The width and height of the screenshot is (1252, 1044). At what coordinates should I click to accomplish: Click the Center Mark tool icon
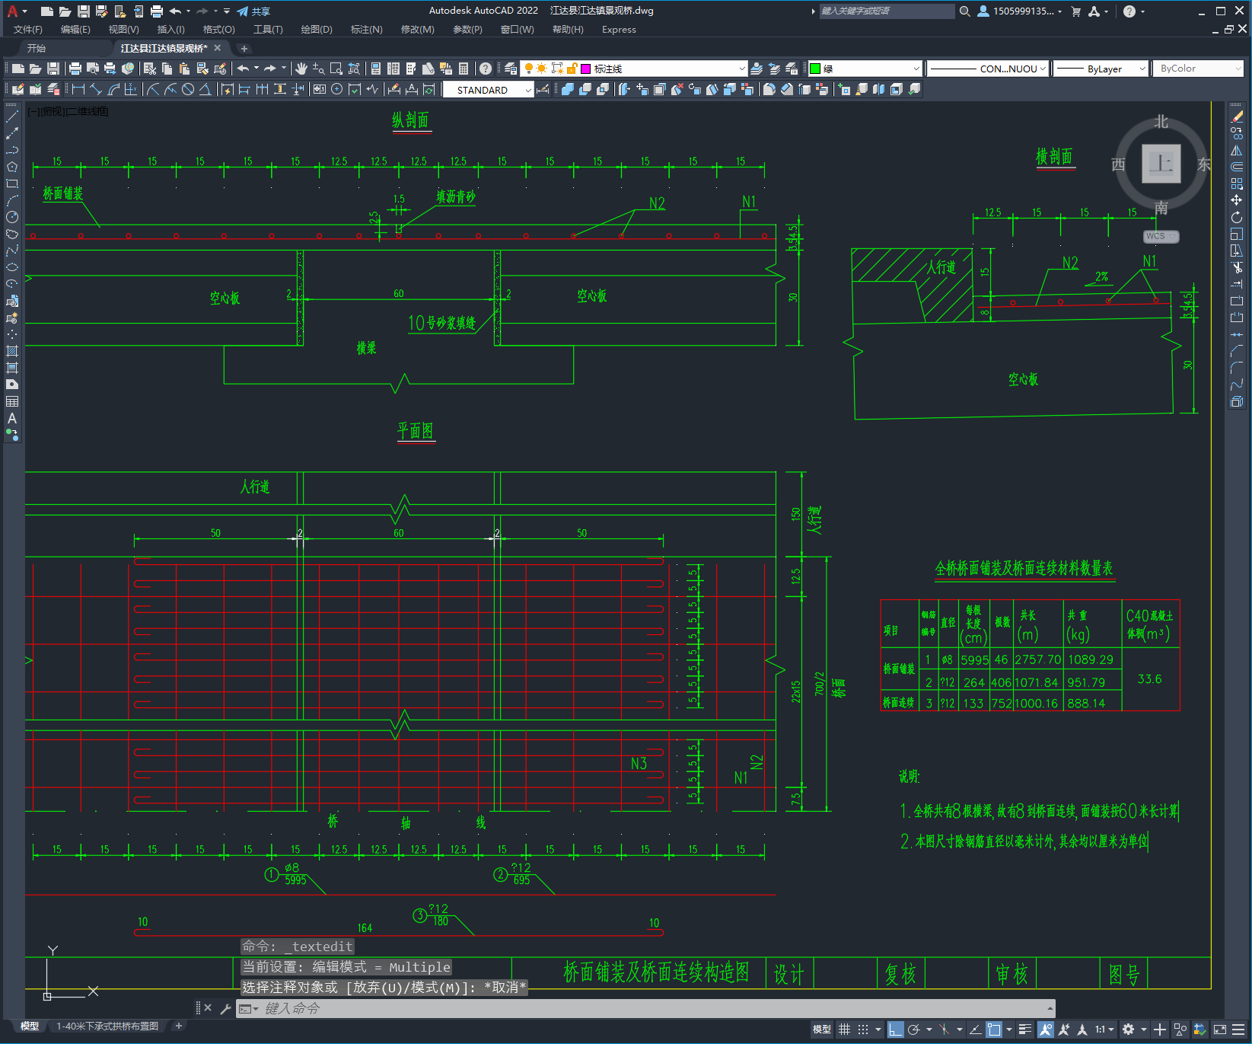point(337,89)
